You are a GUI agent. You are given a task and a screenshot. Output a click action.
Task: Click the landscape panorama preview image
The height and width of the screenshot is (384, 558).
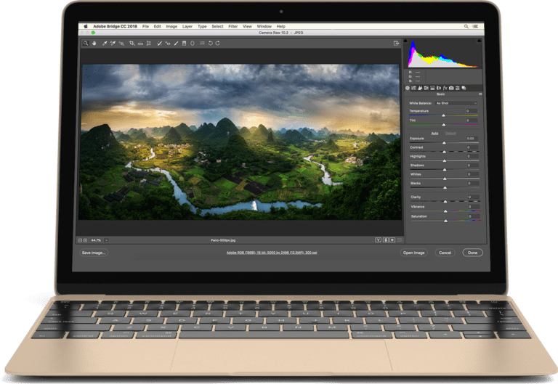(240, 142)
